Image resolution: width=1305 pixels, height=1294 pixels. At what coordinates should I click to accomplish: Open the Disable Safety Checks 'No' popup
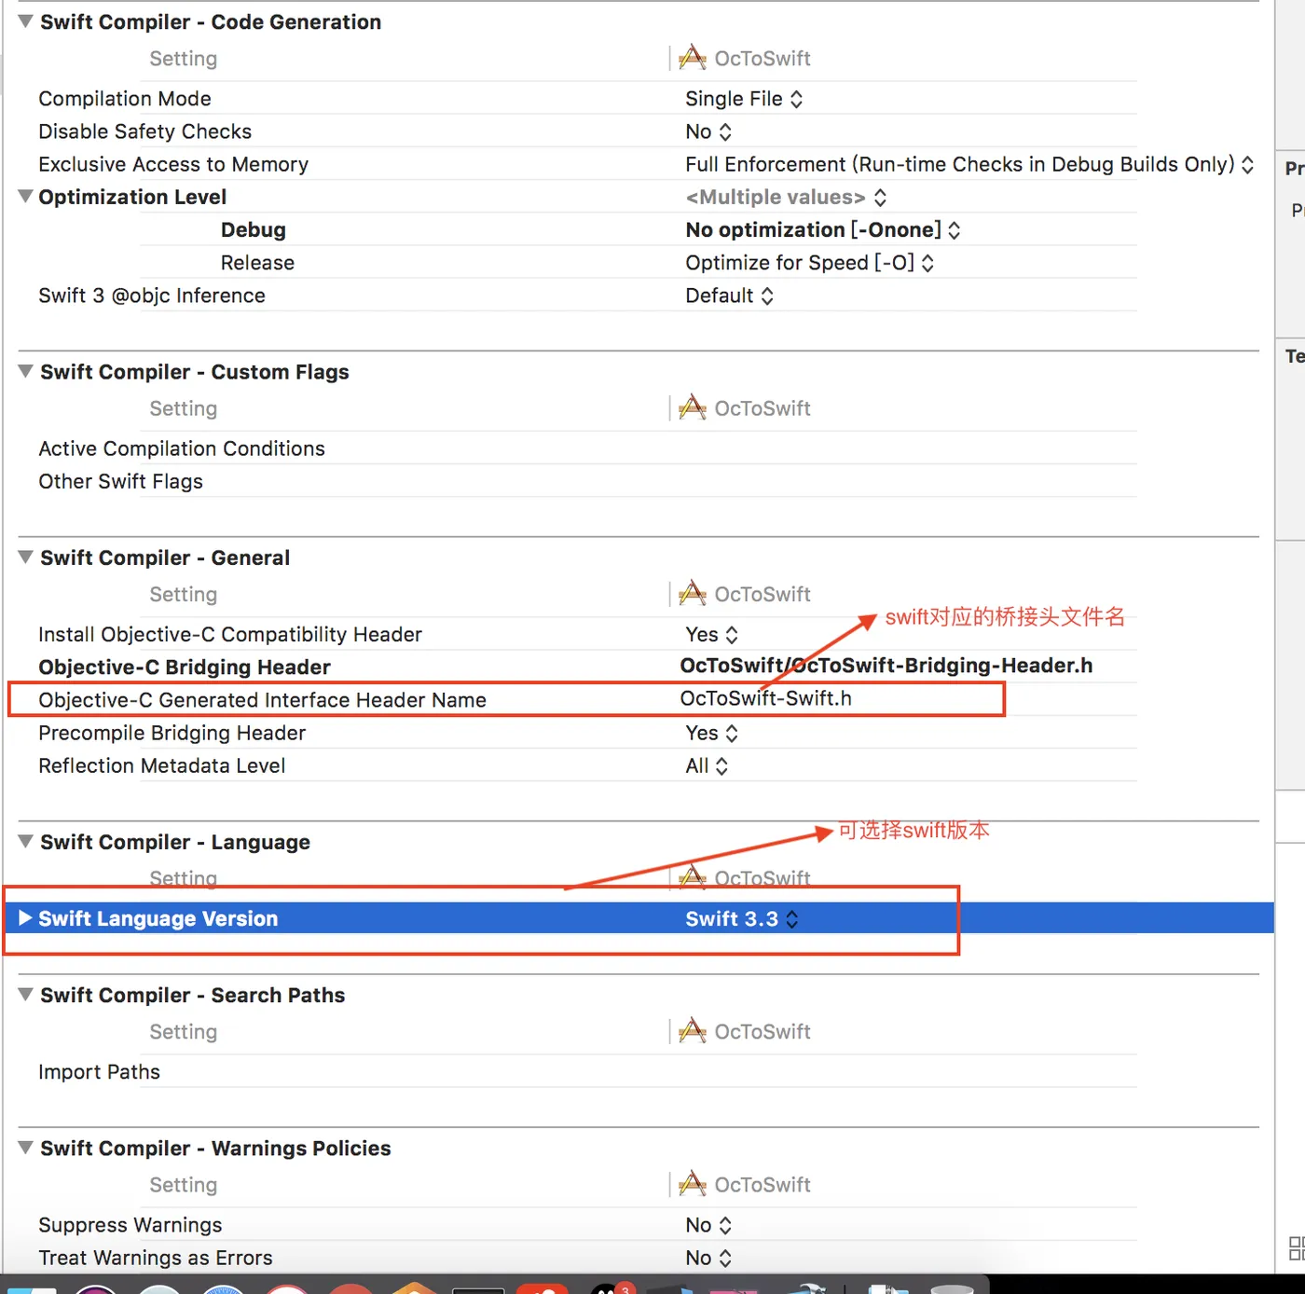(708, 131)
